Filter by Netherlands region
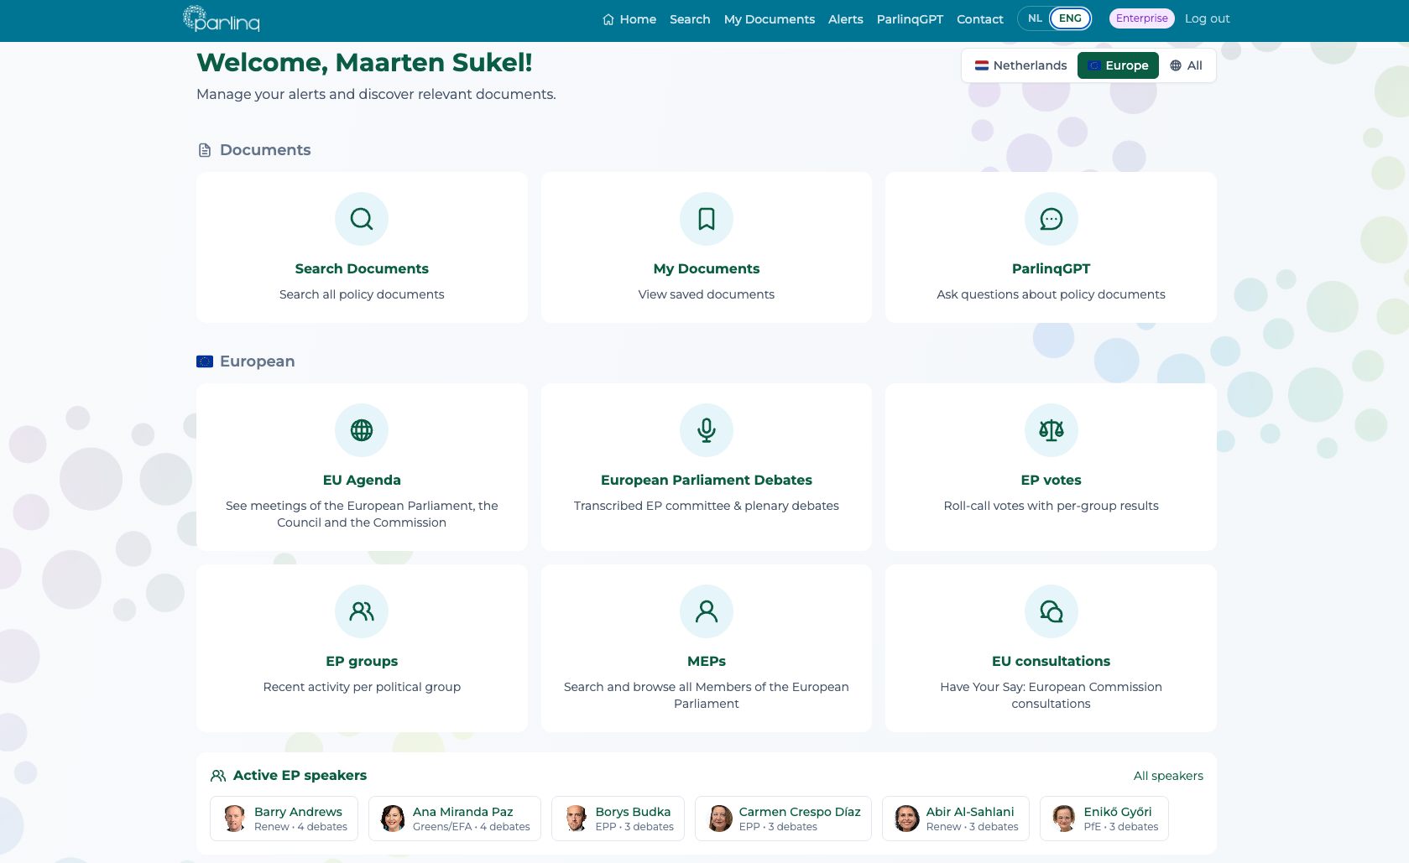 (1020, 65)
